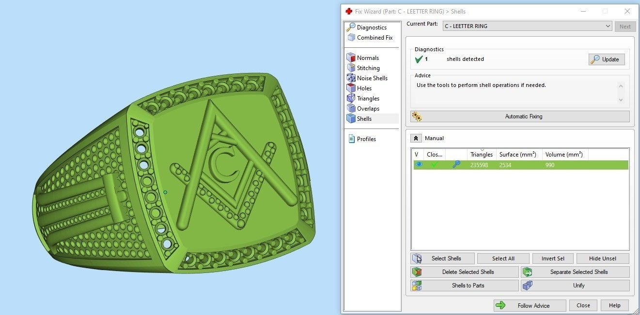Click the Stitching cube icon
Viewport: 640px width, 315px height.
[351, 68]
